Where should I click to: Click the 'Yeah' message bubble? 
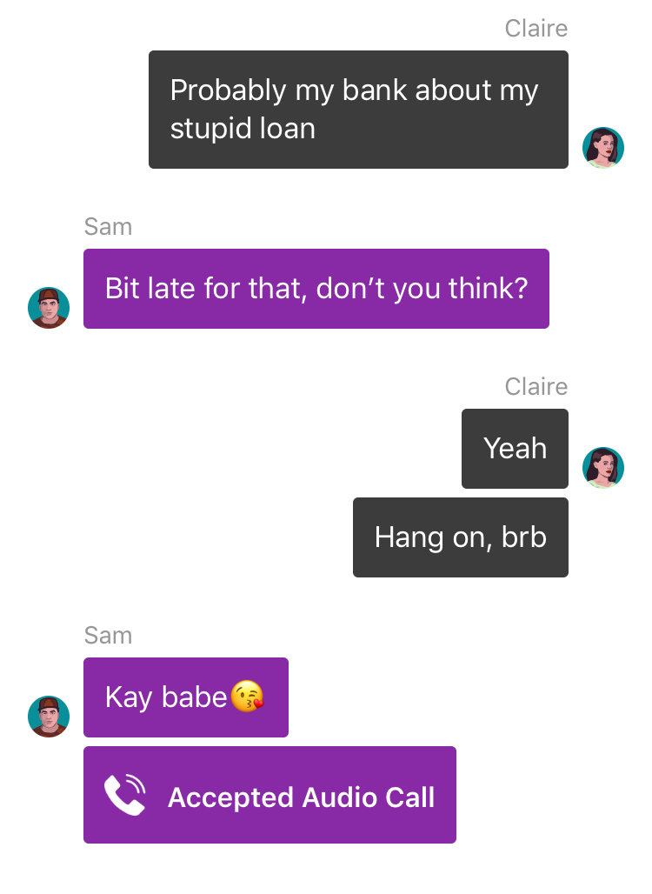point(515,449)
